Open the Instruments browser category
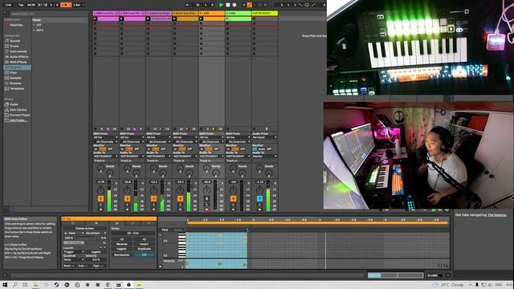 18,51
